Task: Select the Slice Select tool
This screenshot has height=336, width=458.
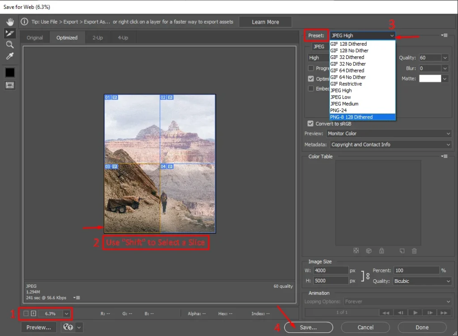Action: pos(10,34)
